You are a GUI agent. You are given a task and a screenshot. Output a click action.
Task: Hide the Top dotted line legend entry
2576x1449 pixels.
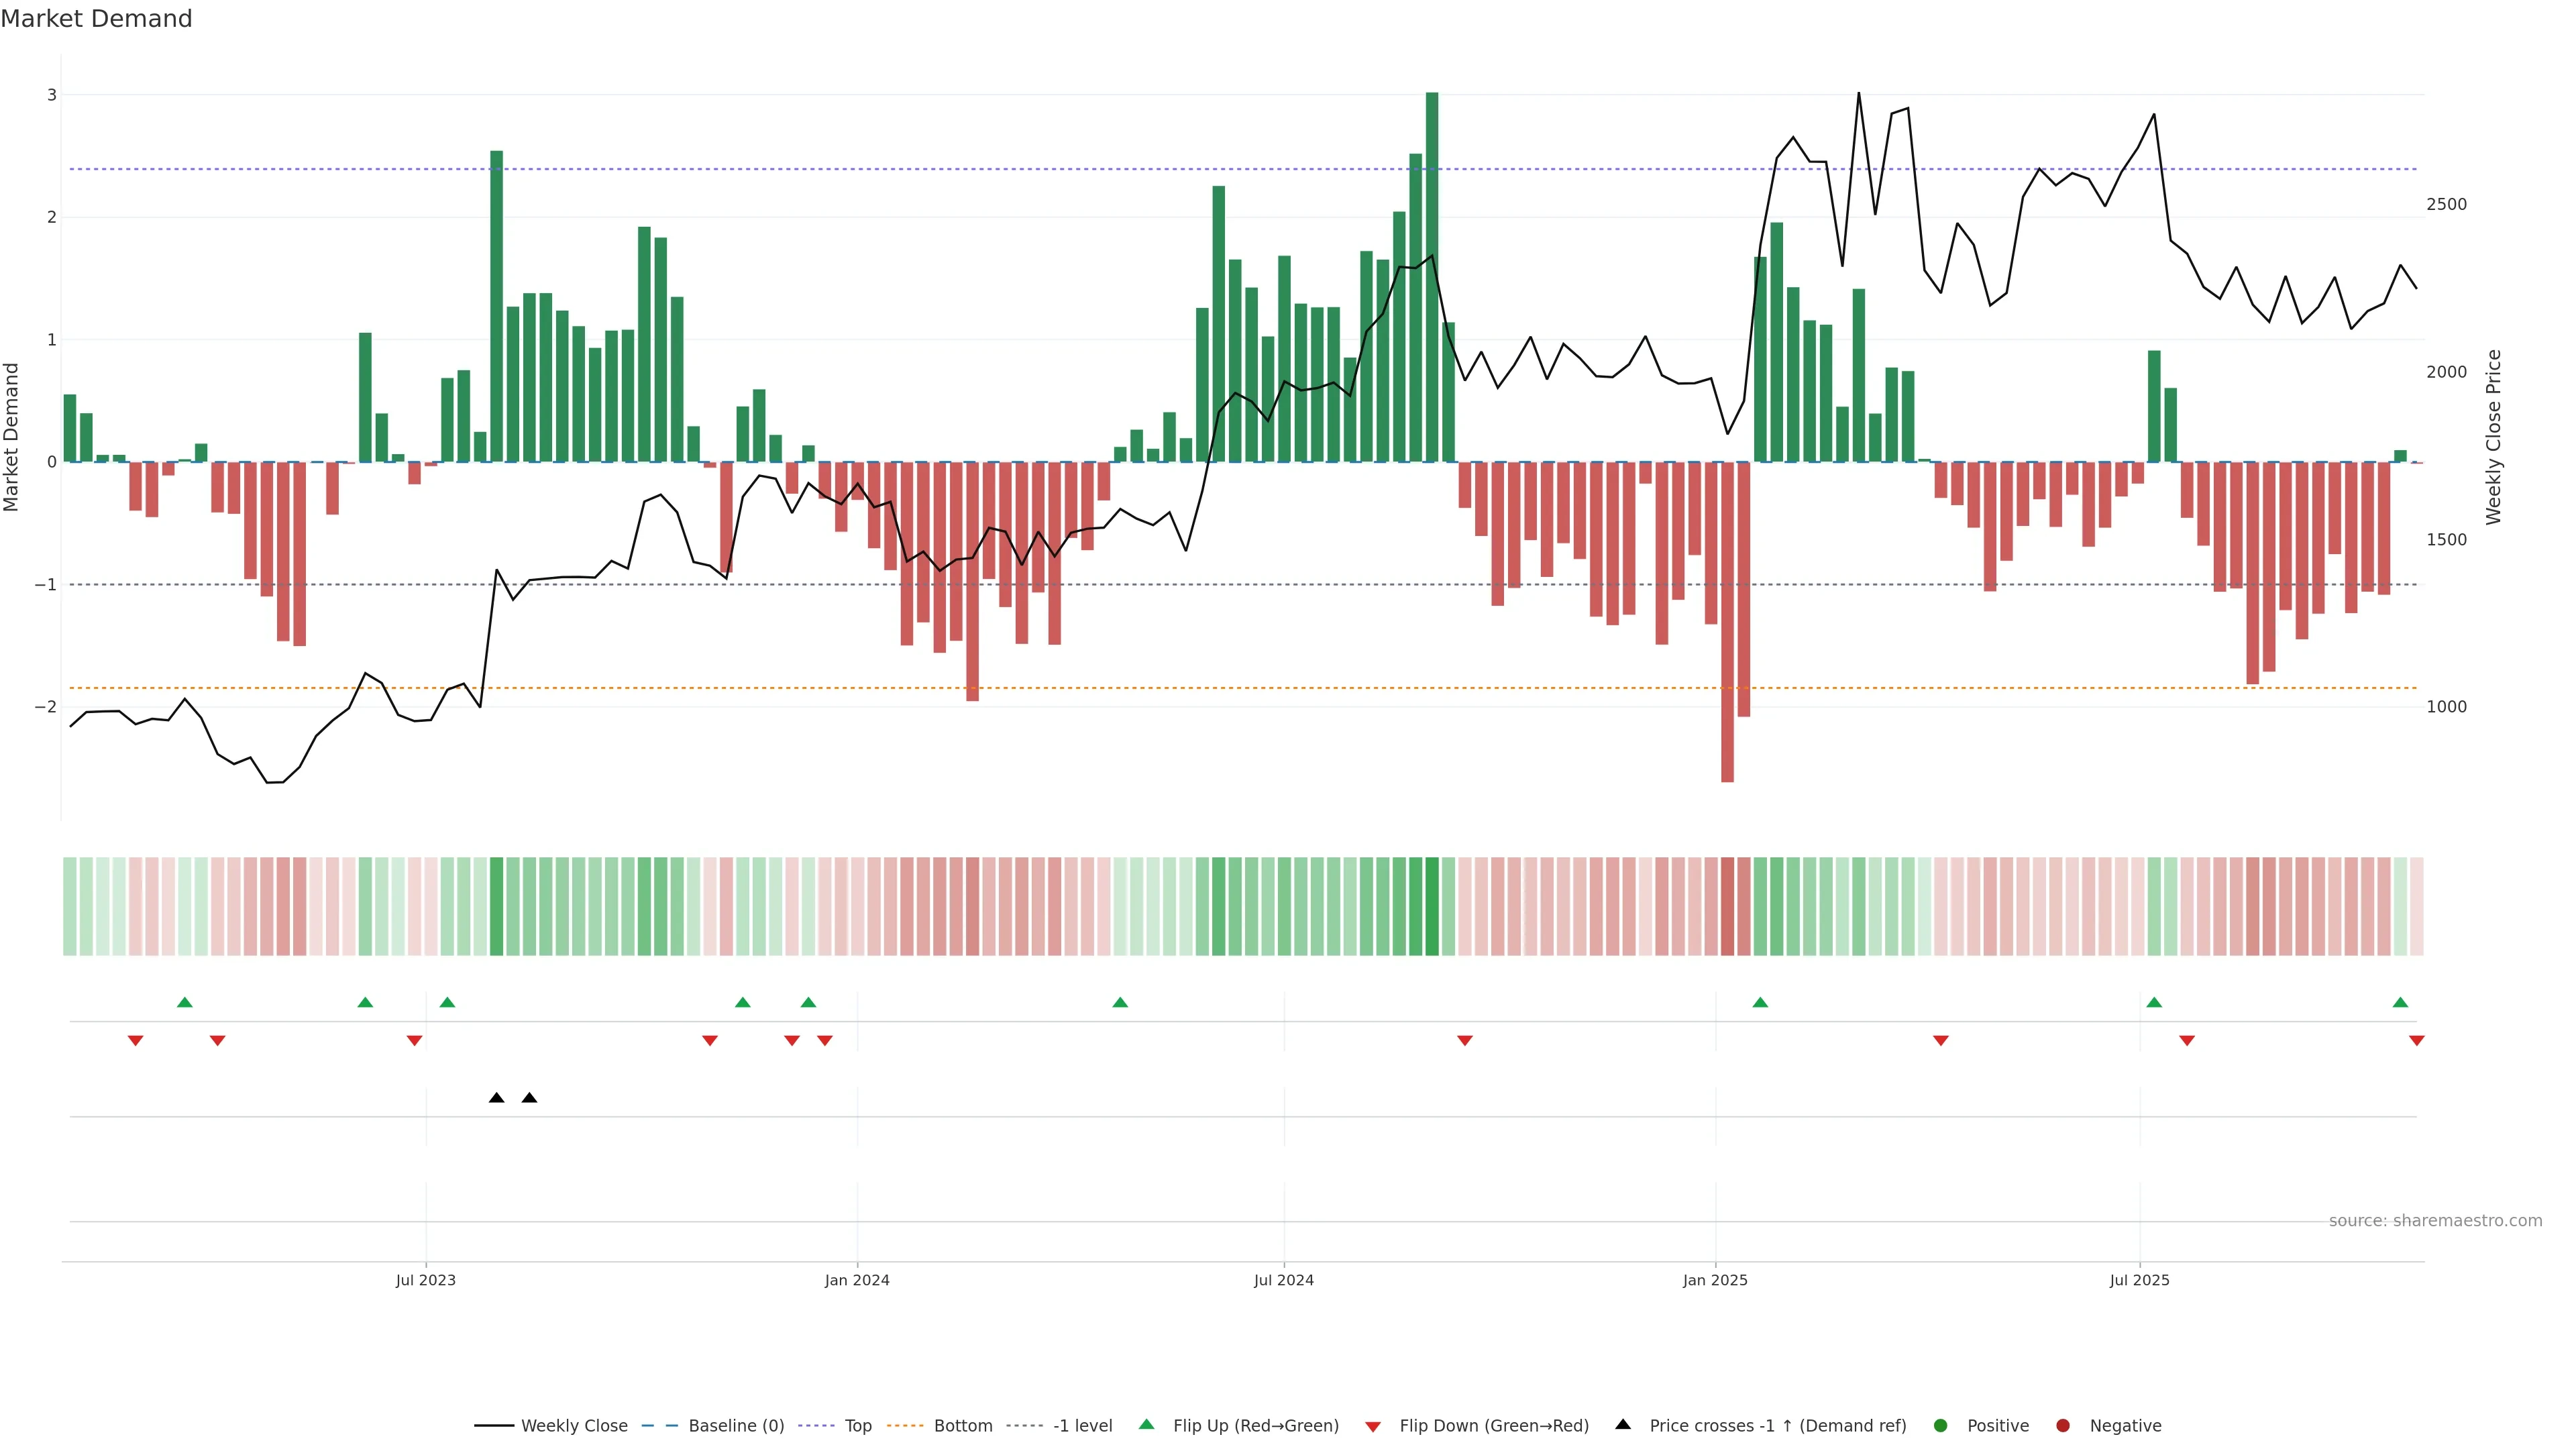coord(857,1425)
